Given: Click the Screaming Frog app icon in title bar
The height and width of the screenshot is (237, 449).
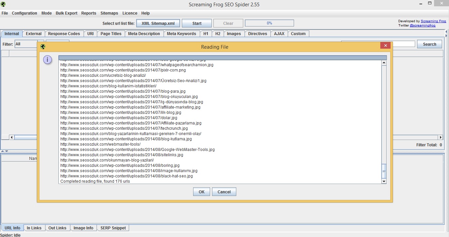Looking at the screenshot, I should 3,4.
